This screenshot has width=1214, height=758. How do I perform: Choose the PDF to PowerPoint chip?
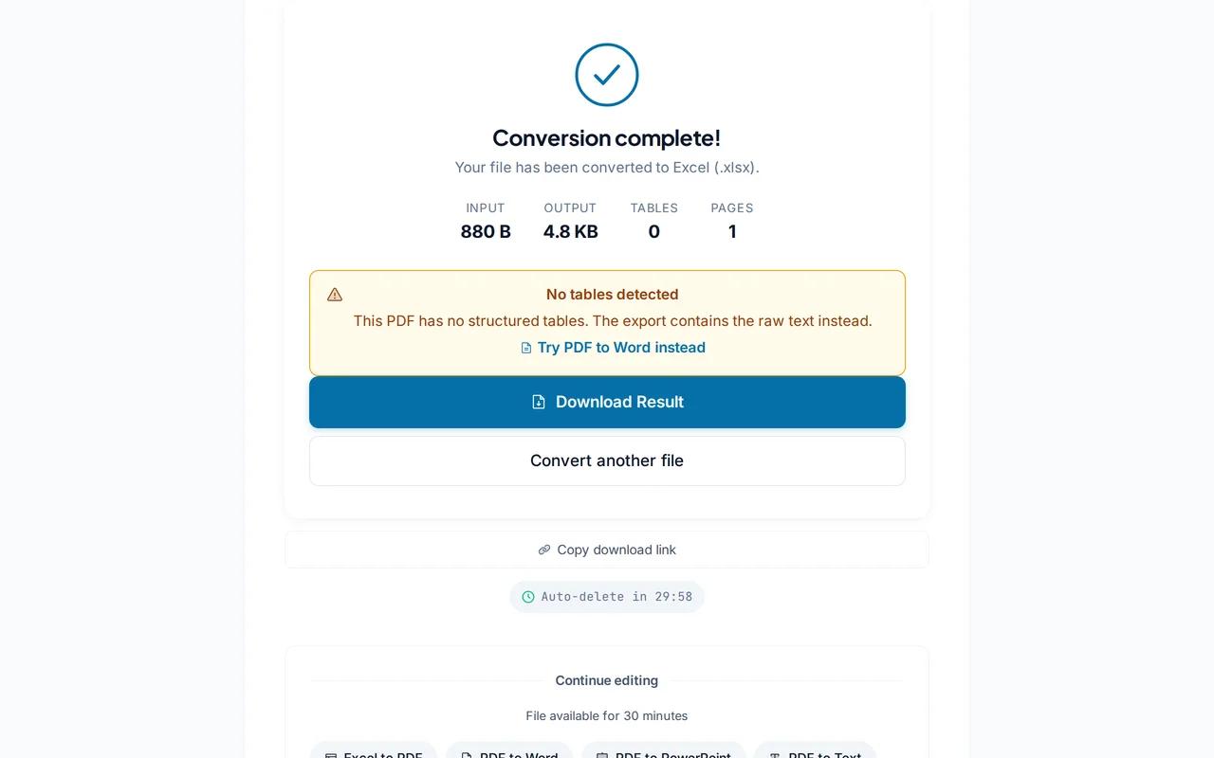coord(664,754)
